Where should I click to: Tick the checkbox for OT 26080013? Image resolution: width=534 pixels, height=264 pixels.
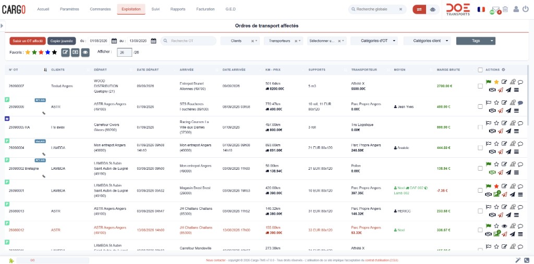480,211
